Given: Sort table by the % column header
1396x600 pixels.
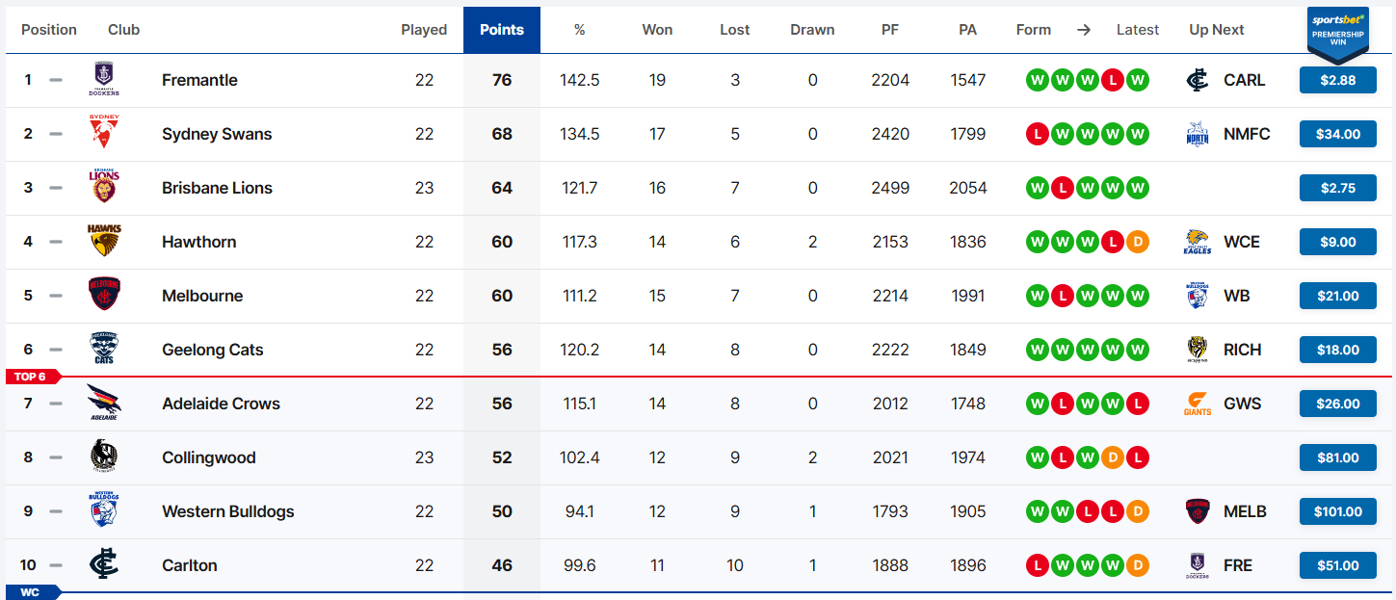Looking at the screenshot, I should 579,30.
